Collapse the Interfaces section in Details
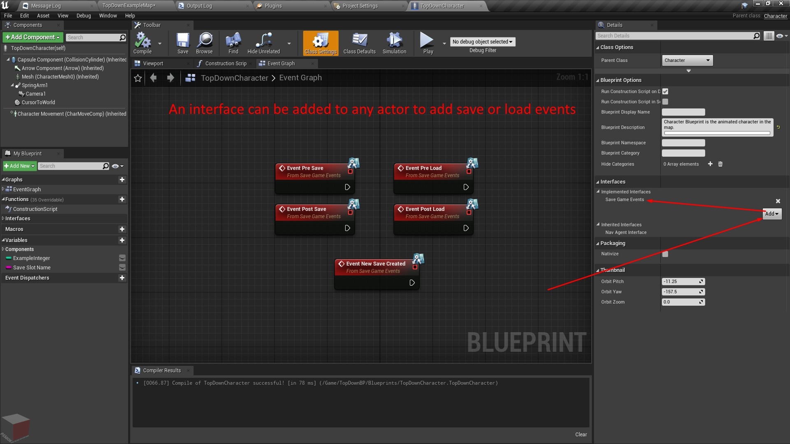This screenshot has height=444, width=790. 598,182
